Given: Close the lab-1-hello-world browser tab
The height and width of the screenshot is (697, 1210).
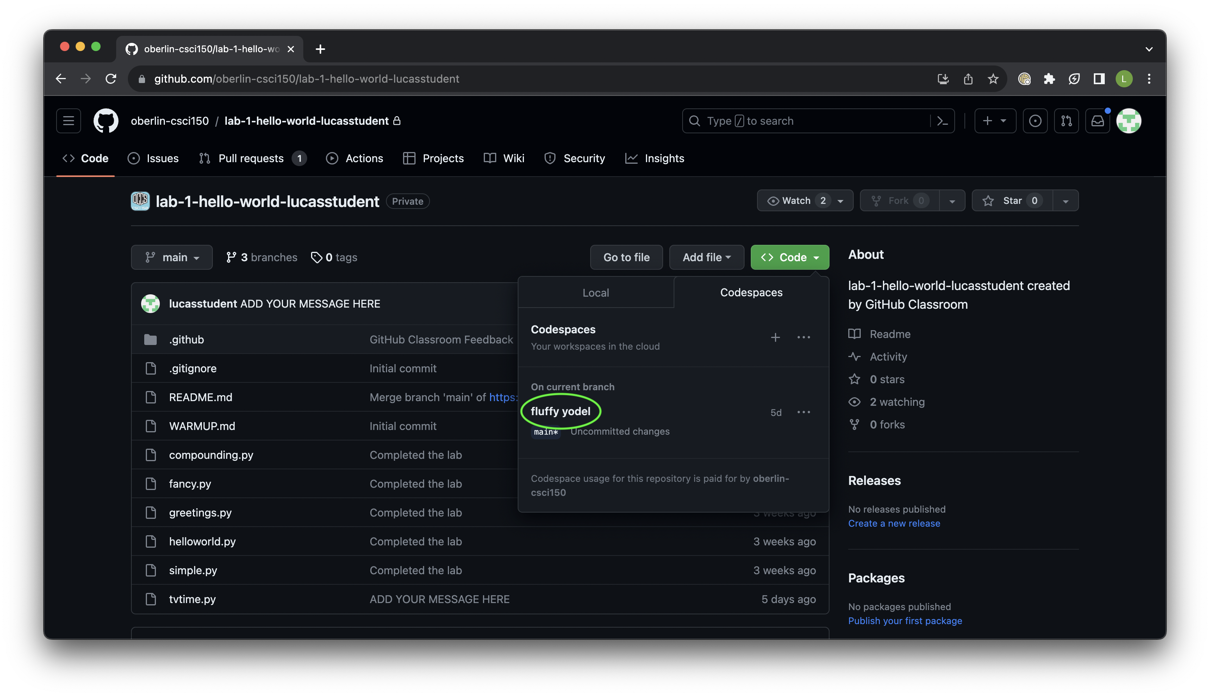Looking at the screenshot, I should coord(290,49).
